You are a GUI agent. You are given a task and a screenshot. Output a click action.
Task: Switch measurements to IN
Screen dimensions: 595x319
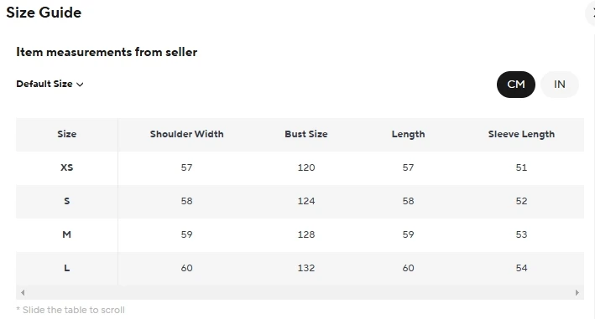559,85
